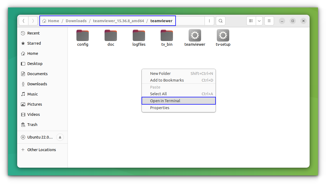This screenshot has width=326, height=184.
Task: Open the view options dropdown arrow
Action: point(259,21)
